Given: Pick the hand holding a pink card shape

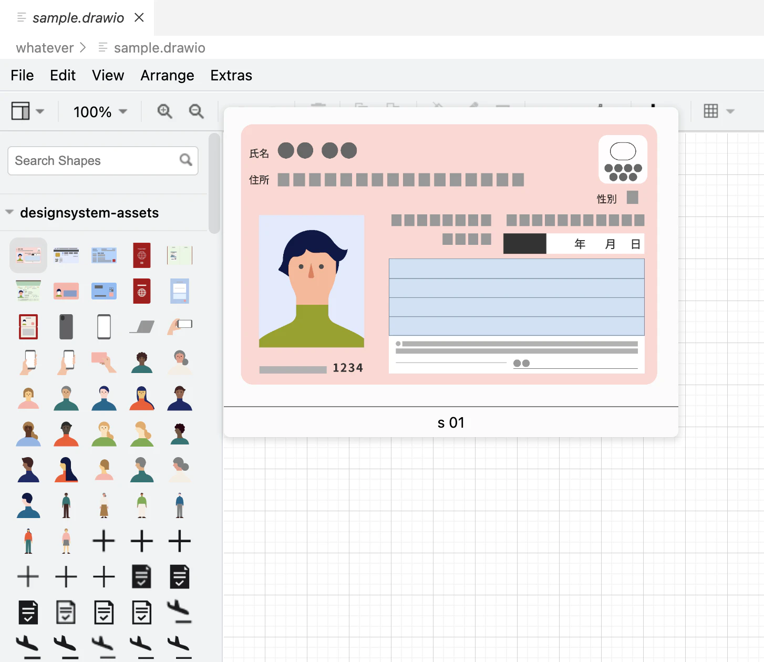Looking at the screenshot, I should pos(104,363).
